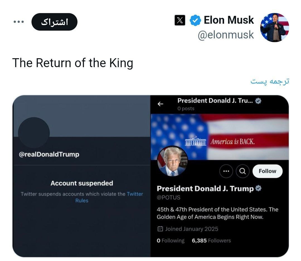301x261 pixels.
Task: Click the Follow button on Trump's profile
Action: tap(267, 171)
